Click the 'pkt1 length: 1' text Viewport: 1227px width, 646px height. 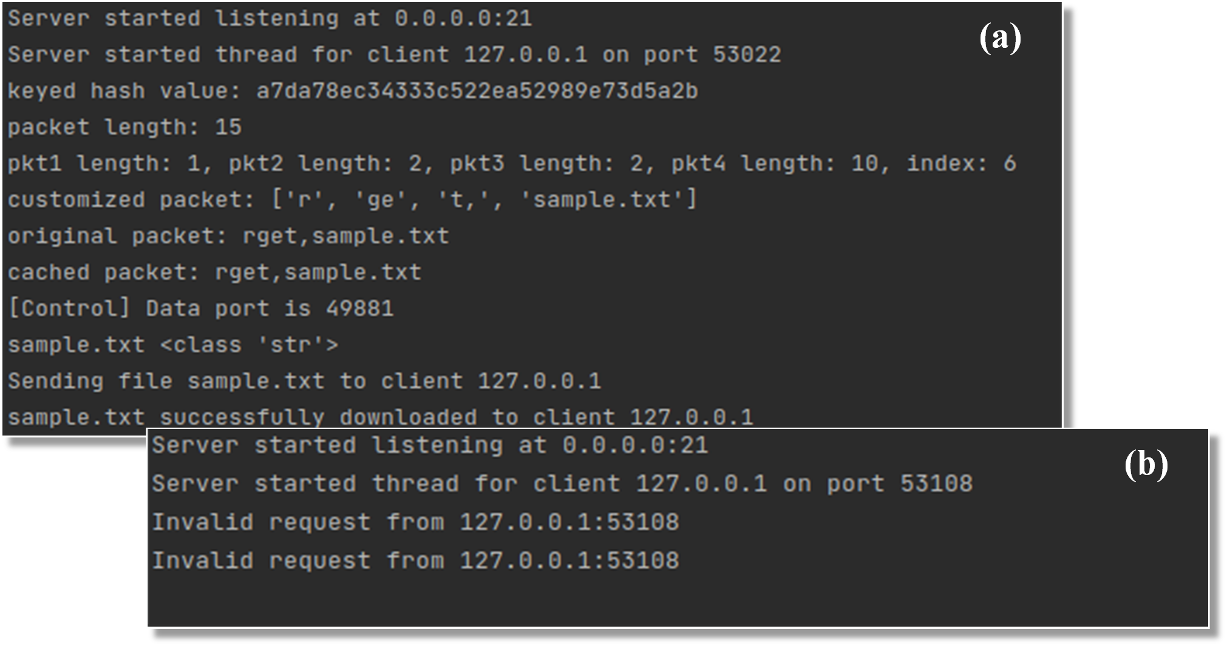(x=104, y=164)
